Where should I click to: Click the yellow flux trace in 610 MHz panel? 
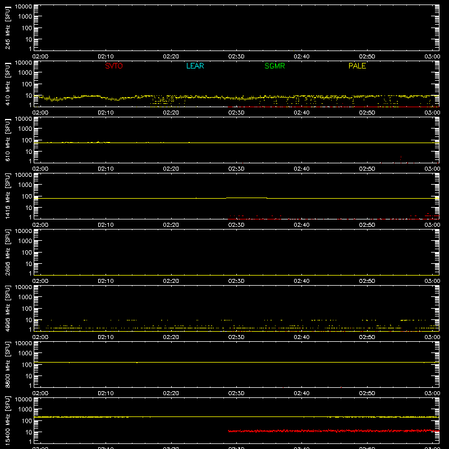[236, 143]
